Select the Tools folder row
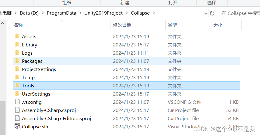The image size is (260, 135). [x=127, y=86]
